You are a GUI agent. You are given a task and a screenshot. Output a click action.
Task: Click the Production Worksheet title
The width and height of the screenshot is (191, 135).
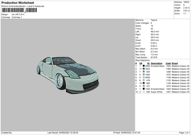point(18,3)
